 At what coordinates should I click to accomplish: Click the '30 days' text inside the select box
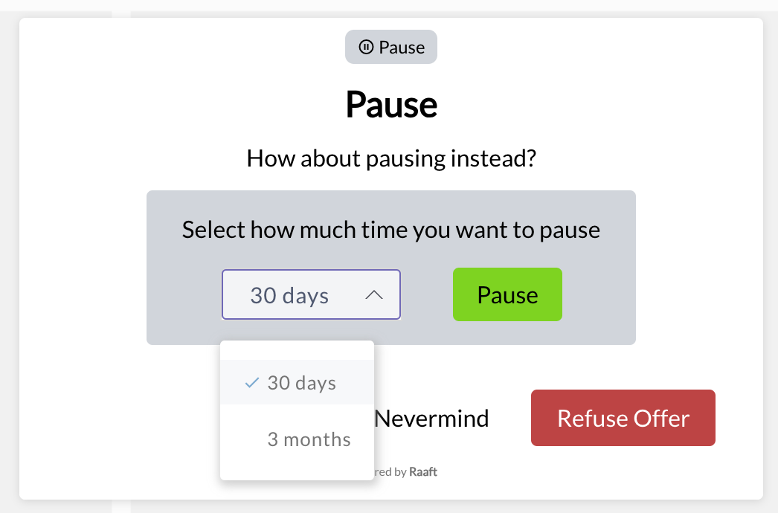tap(289, 296)
